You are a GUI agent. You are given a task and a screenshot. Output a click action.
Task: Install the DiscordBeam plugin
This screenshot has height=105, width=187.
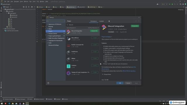[x=95, y=38]
